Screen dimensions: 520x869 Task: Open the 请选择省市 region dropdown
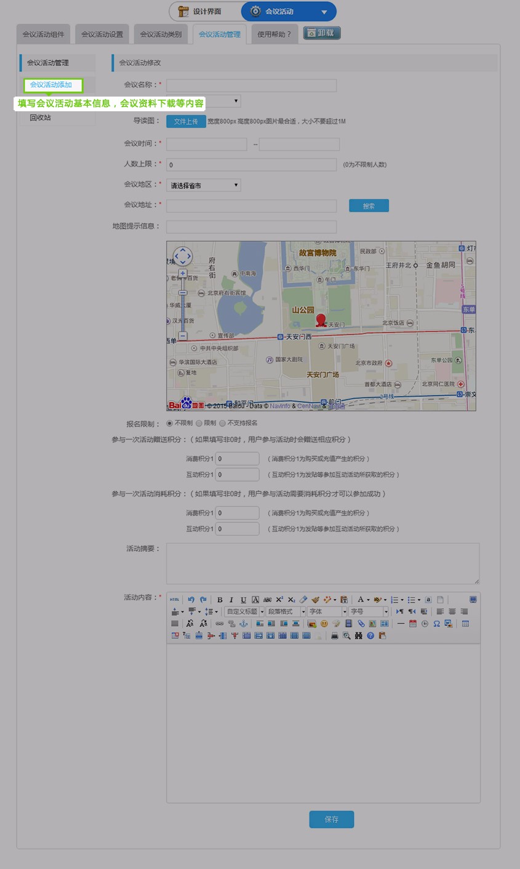[x=203, y=185]
